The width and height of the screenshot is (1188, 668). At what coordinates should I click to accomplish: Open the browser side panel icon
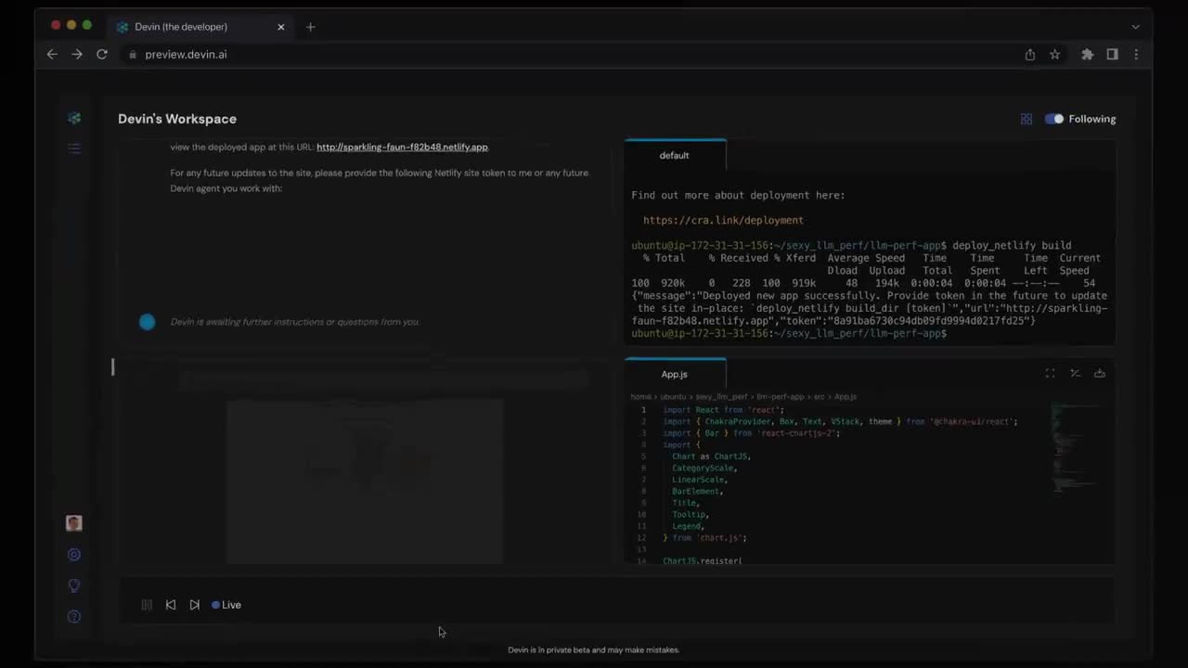1112,55
